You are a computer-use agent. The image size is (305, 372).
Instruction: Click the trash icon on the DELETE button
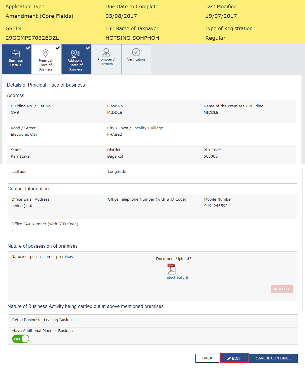coord(275,289)
